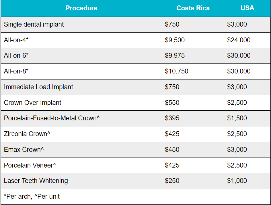Click the Porcelain Veneer procedure cell

tap(30, 165)
